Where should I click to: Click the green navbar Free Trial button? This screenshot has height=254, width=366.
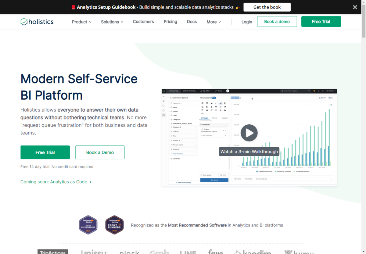pyautogui.click(x=321, y=22)
